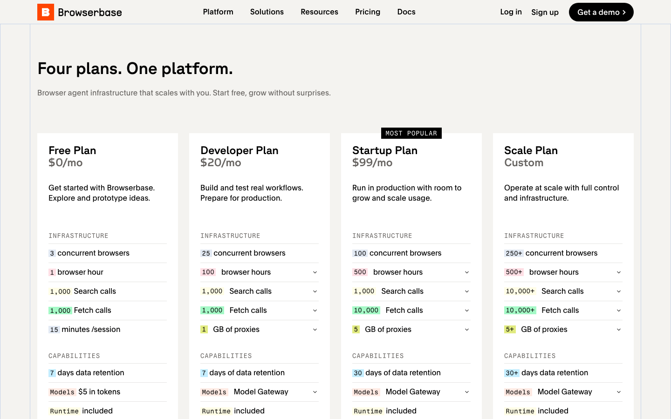Click the $20/mo price text
Image resolution: width=671 pixels, height=419 pixels.
pyautogui.click(x=221, y=162)
